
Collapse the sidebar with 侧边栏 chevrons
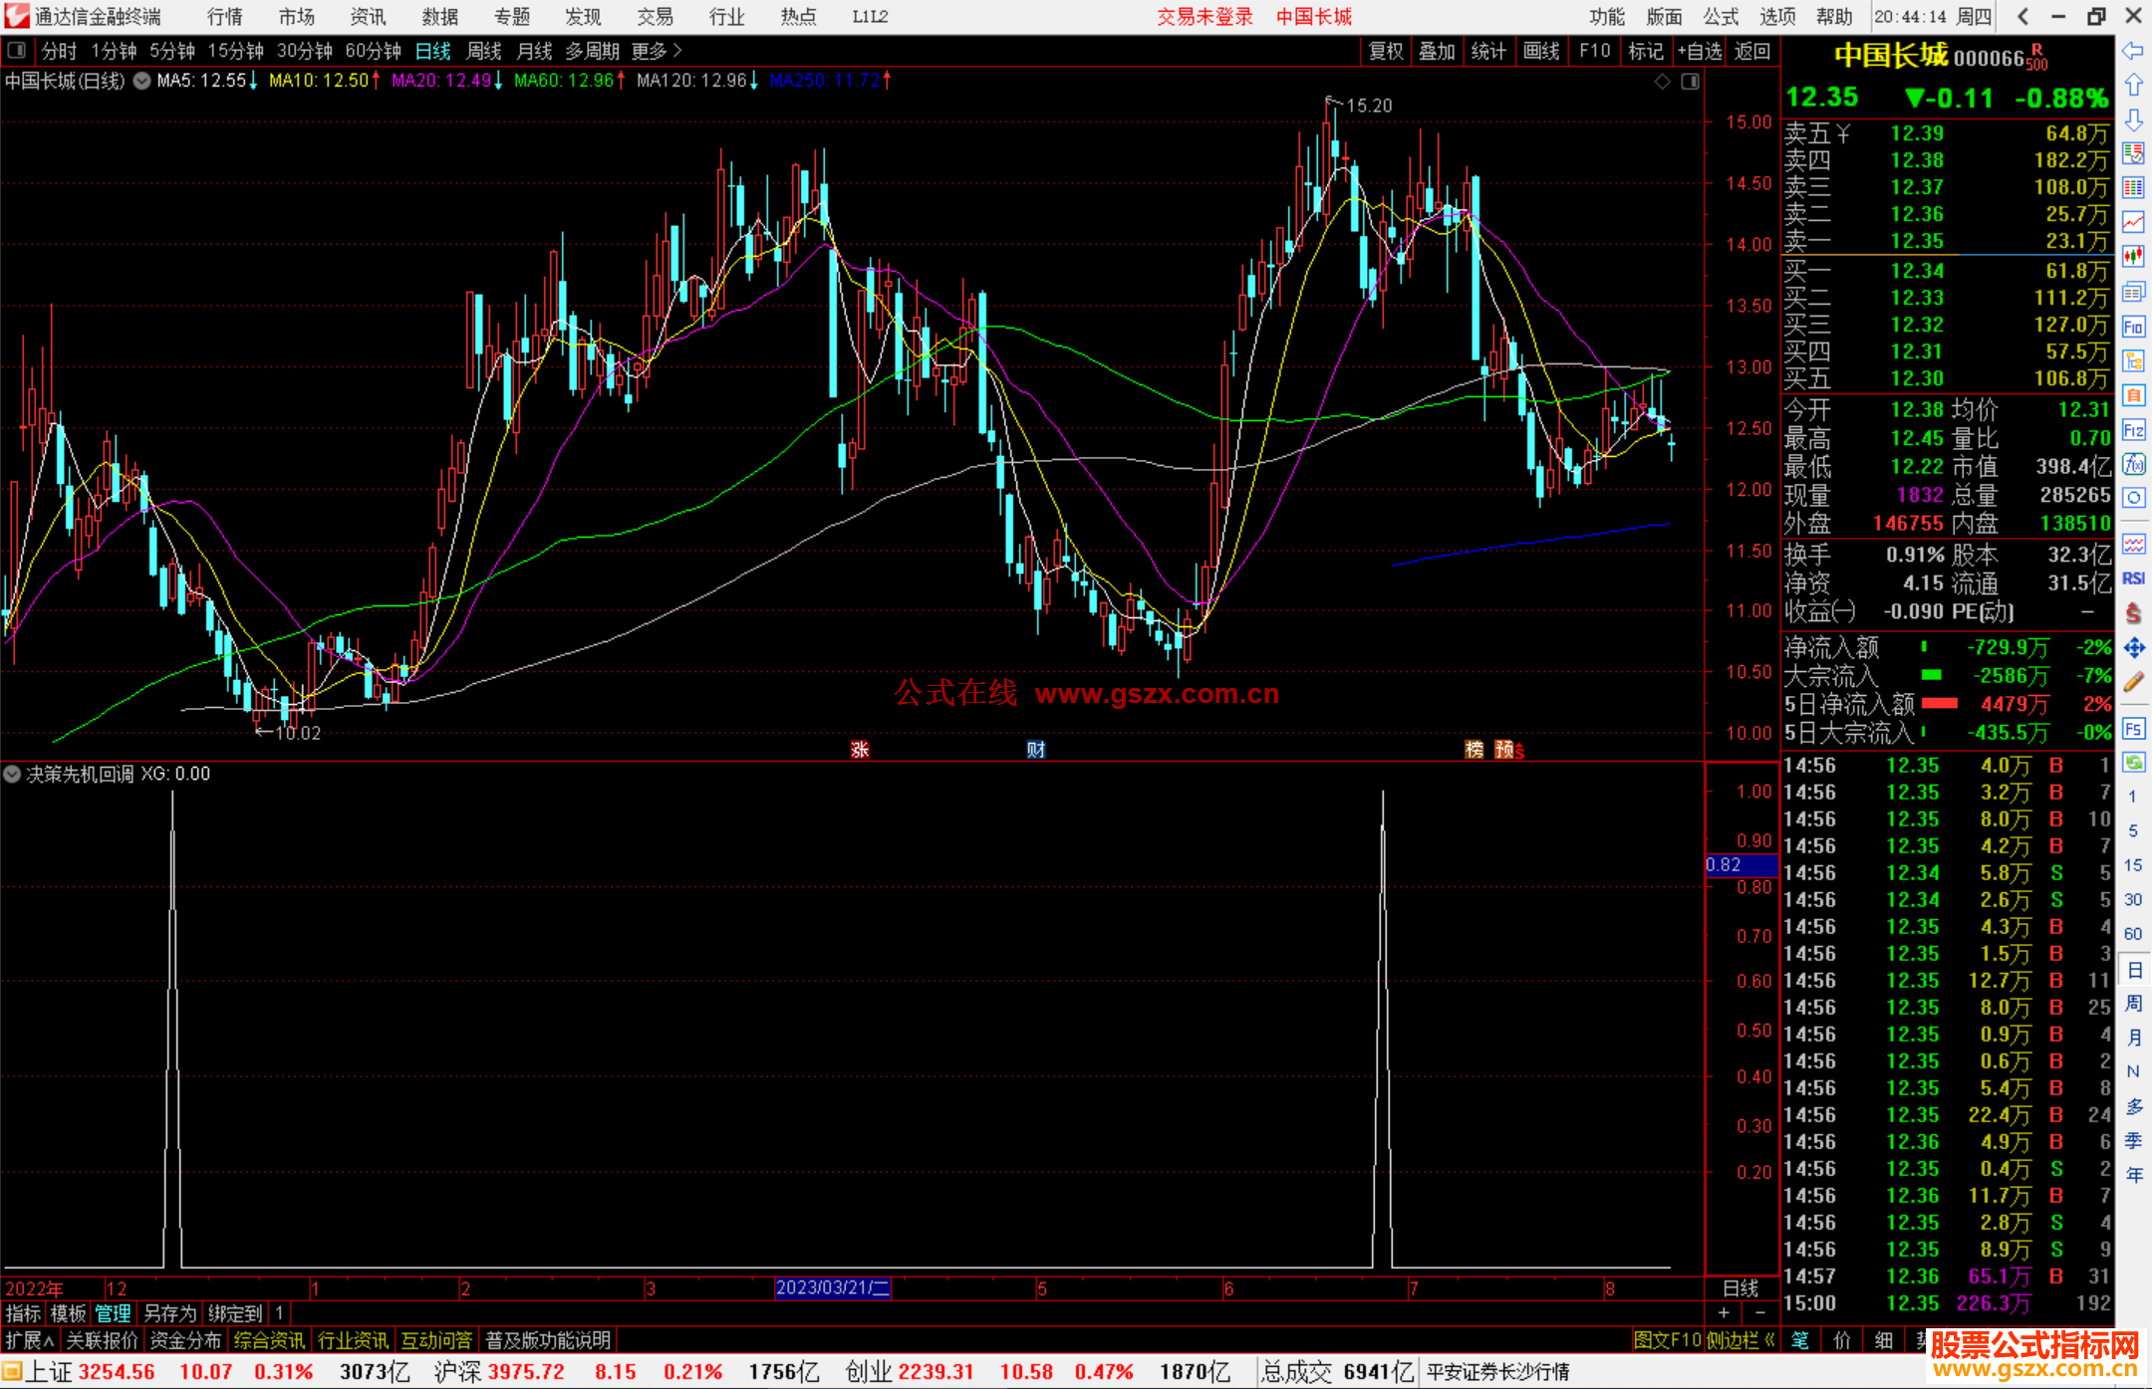click(1742, 1340)
